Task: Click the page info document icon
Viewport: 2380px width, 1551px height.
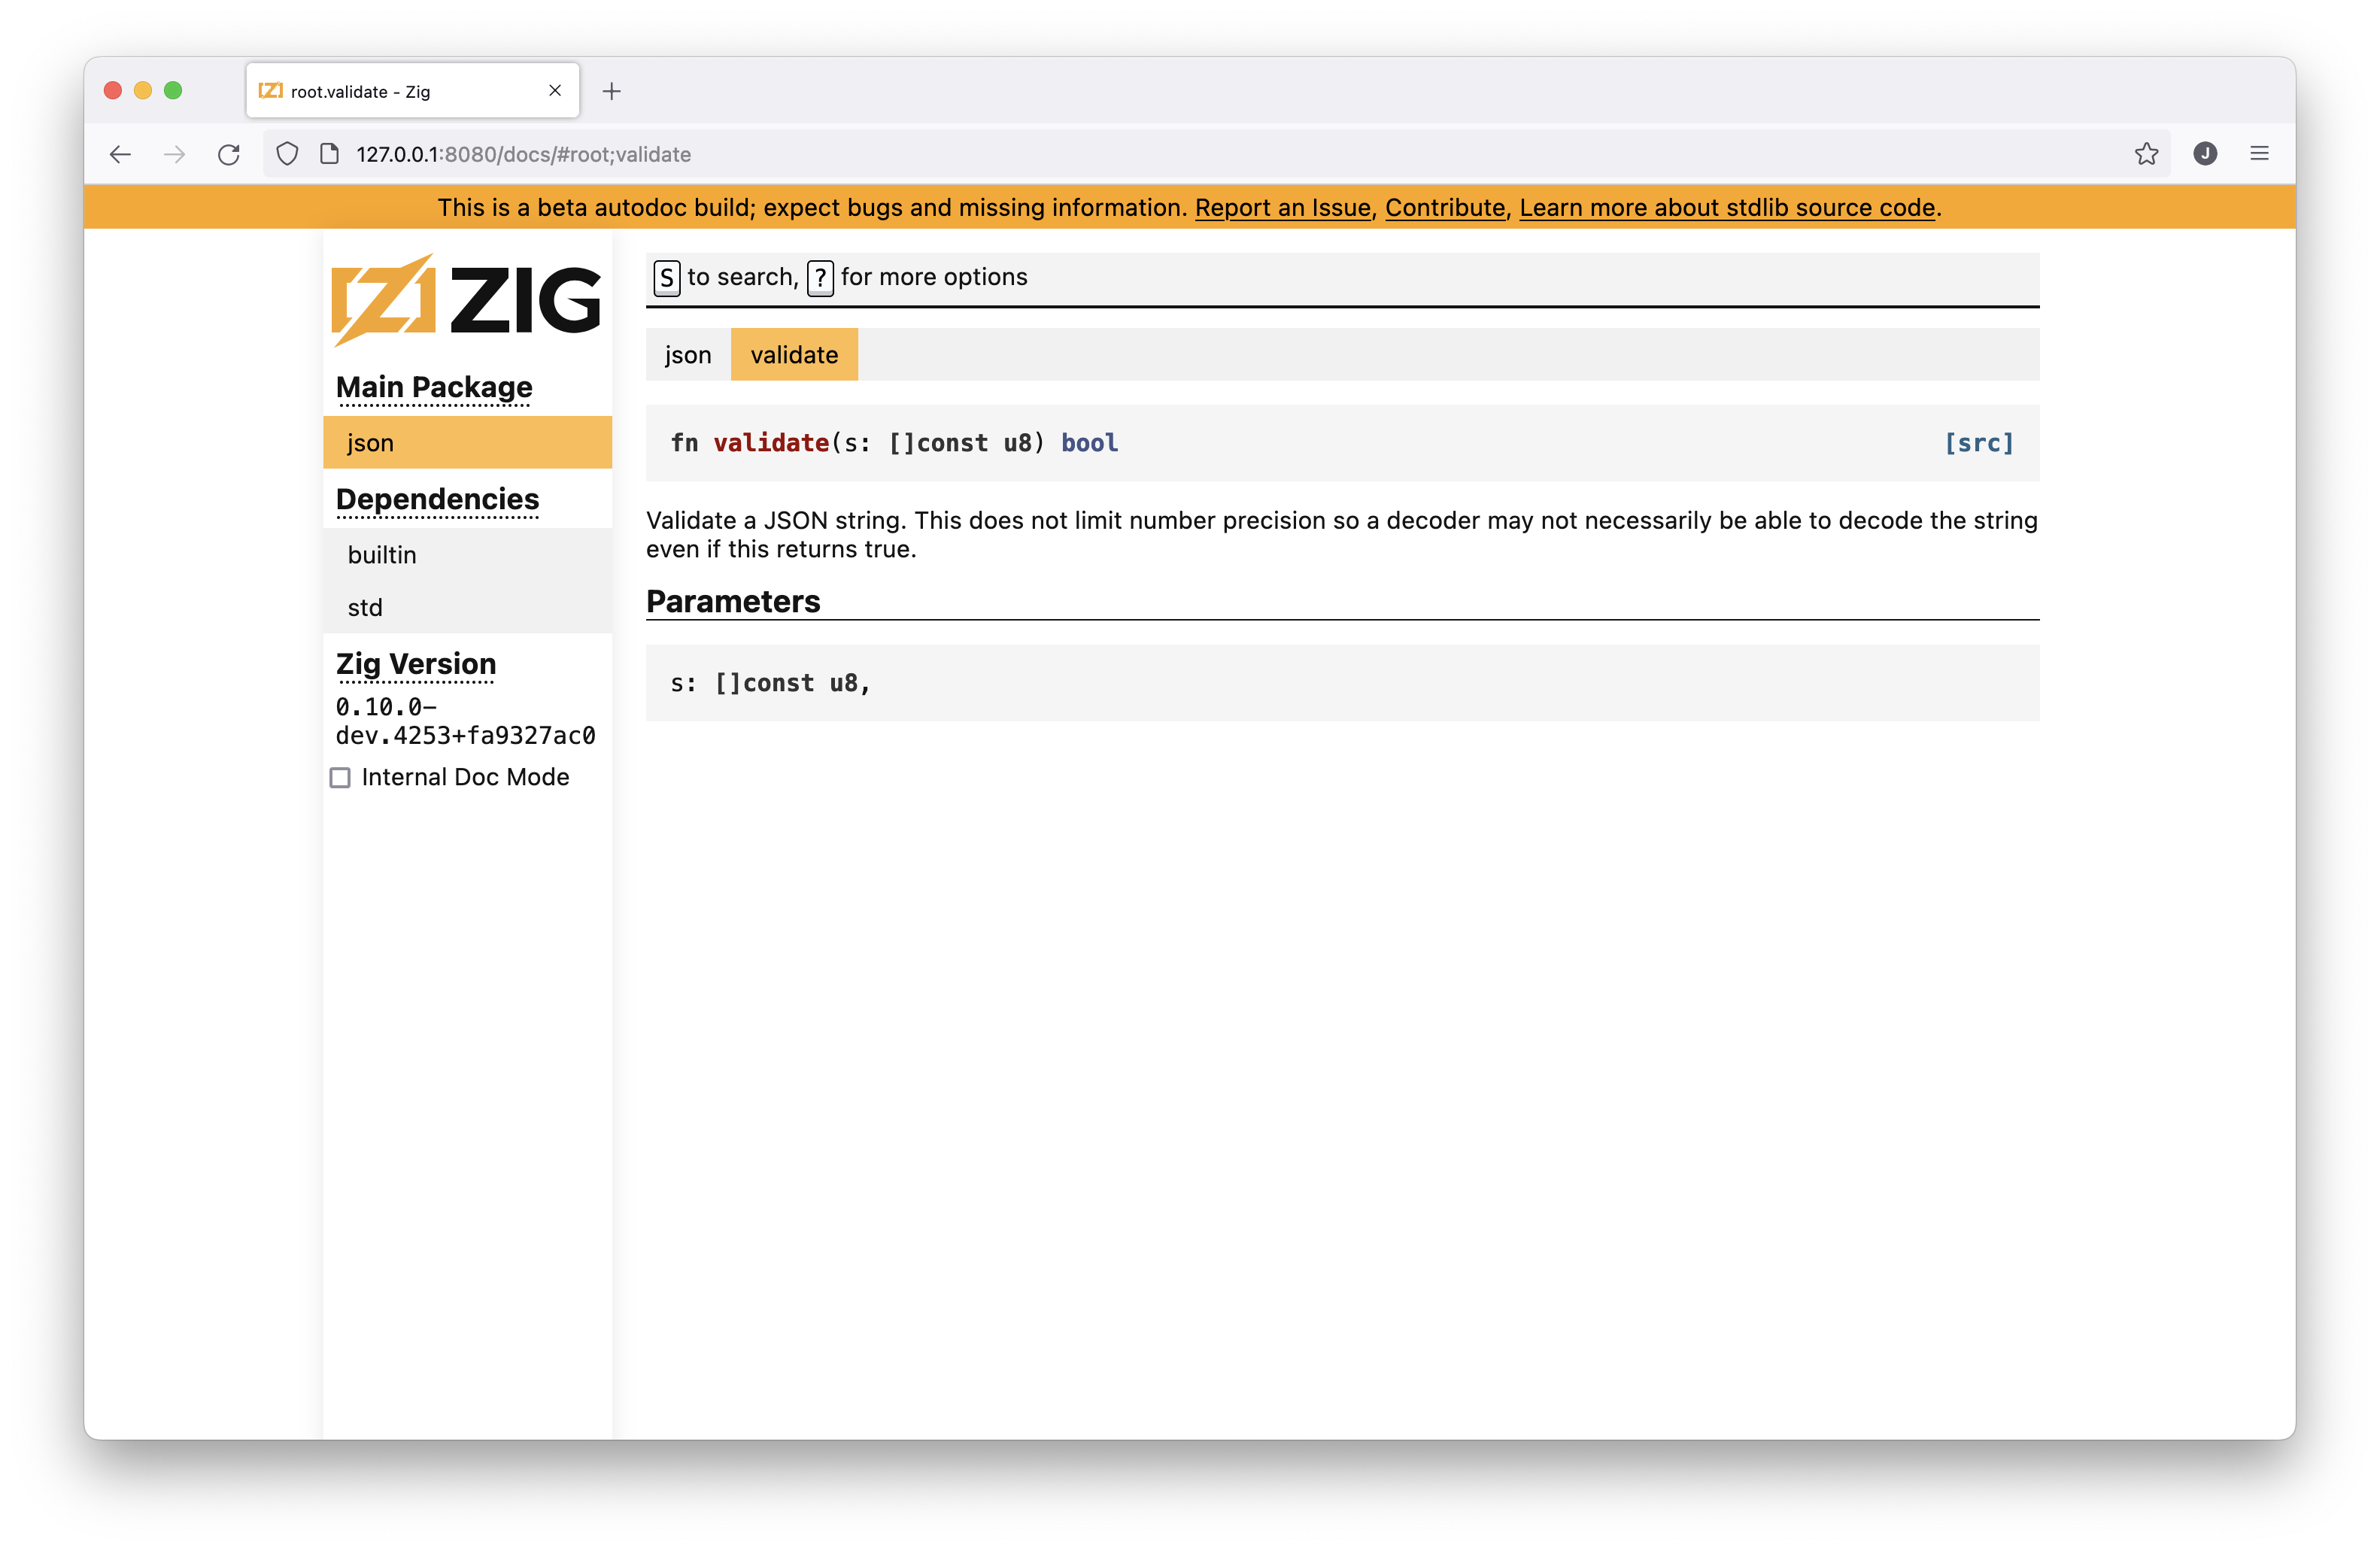Action: (x=329, y=154)
